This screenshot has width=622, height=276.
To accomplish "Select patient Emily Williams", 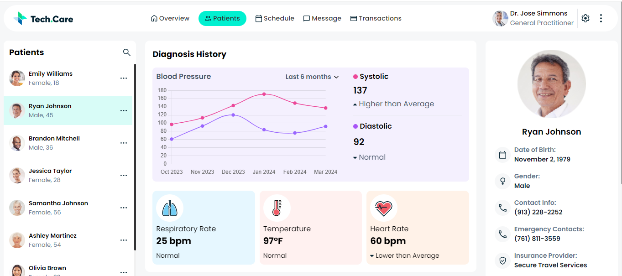I will point(68,78).
